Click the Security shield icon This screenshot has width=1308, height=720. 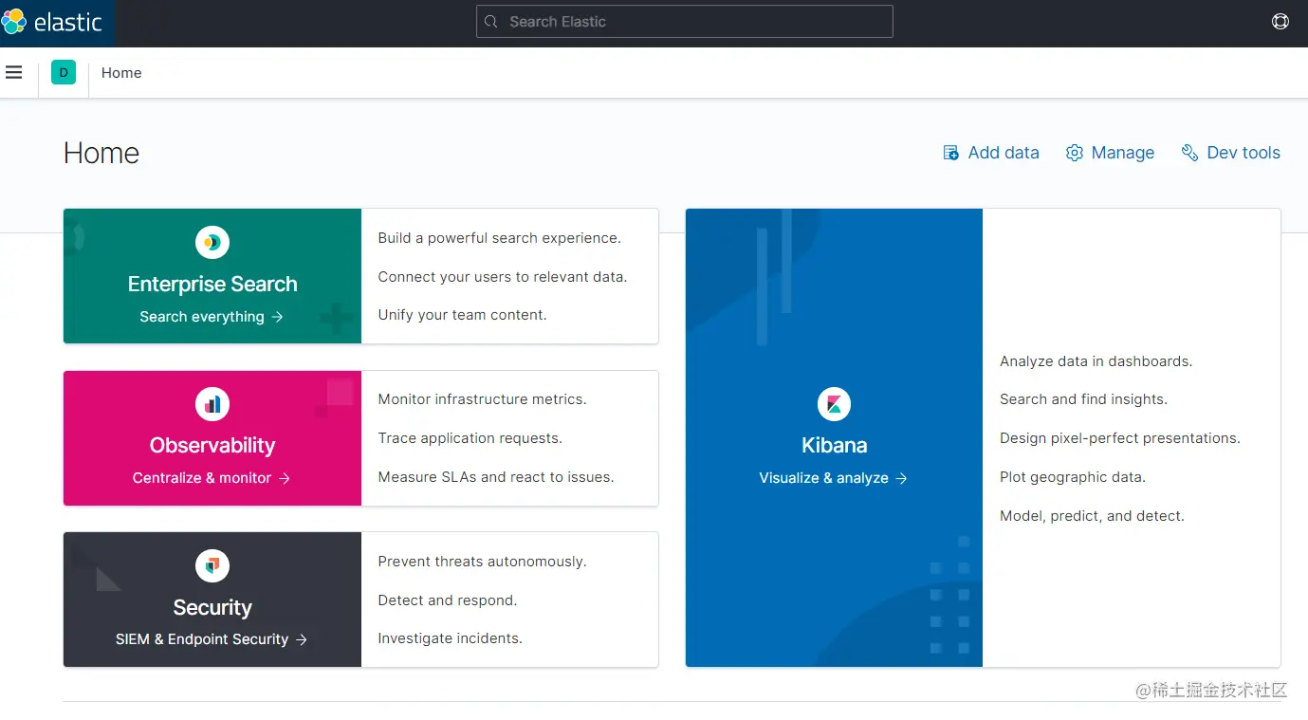(212, 565)
